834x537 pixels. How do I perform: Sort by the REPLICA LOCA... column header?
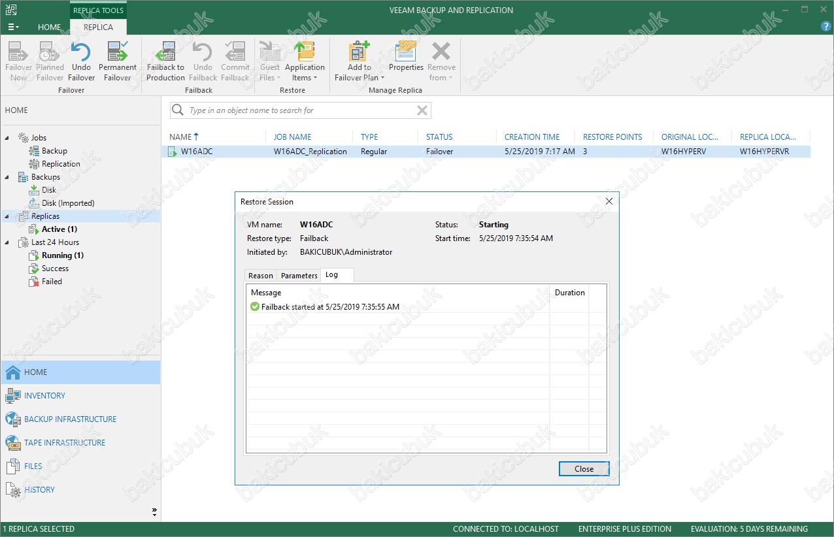768,137
